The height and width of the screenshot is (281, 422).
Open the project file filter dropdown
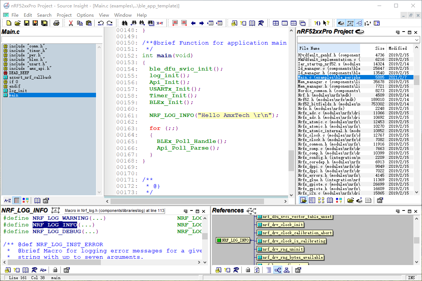tap(417, 40)
